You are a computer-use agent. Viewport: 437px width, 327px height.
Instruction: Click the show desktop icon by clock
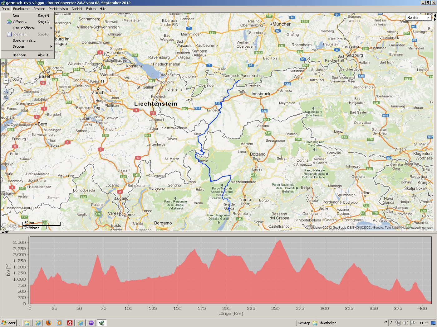[433, 323]
